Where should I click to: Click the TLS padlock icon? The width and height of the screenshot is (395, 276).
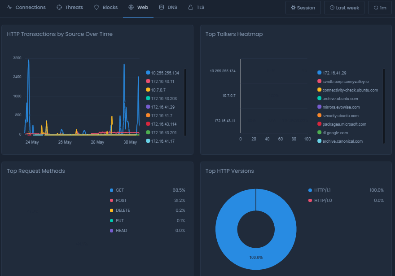point(190,7)
